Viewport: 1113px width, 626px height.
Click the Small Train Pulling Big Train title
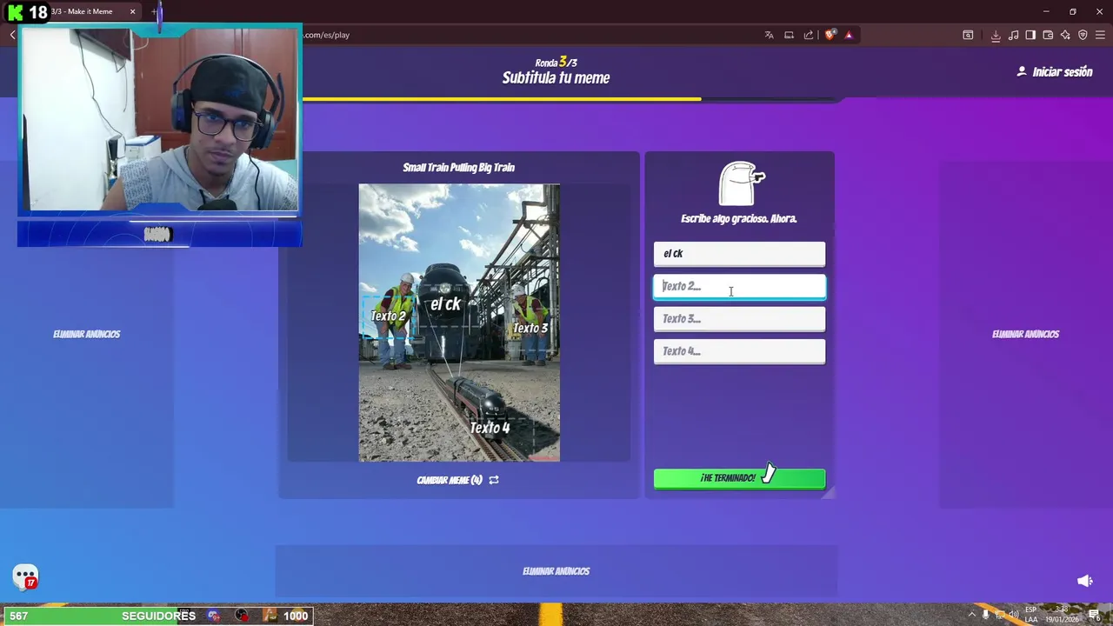458,168
